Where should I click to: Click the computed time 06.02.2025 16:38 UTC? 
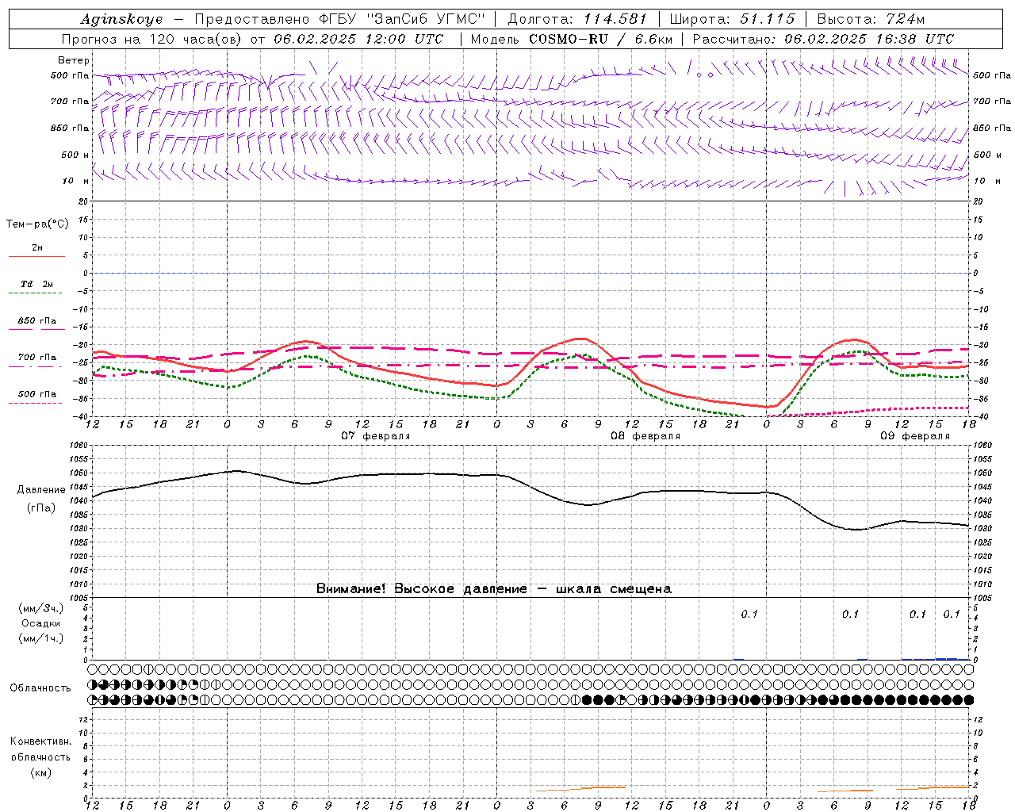point(869,39)
